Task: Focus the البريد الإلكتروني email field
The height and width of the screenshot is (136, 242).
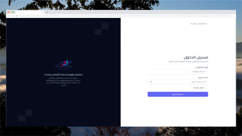Action: [x=178, y=72]
